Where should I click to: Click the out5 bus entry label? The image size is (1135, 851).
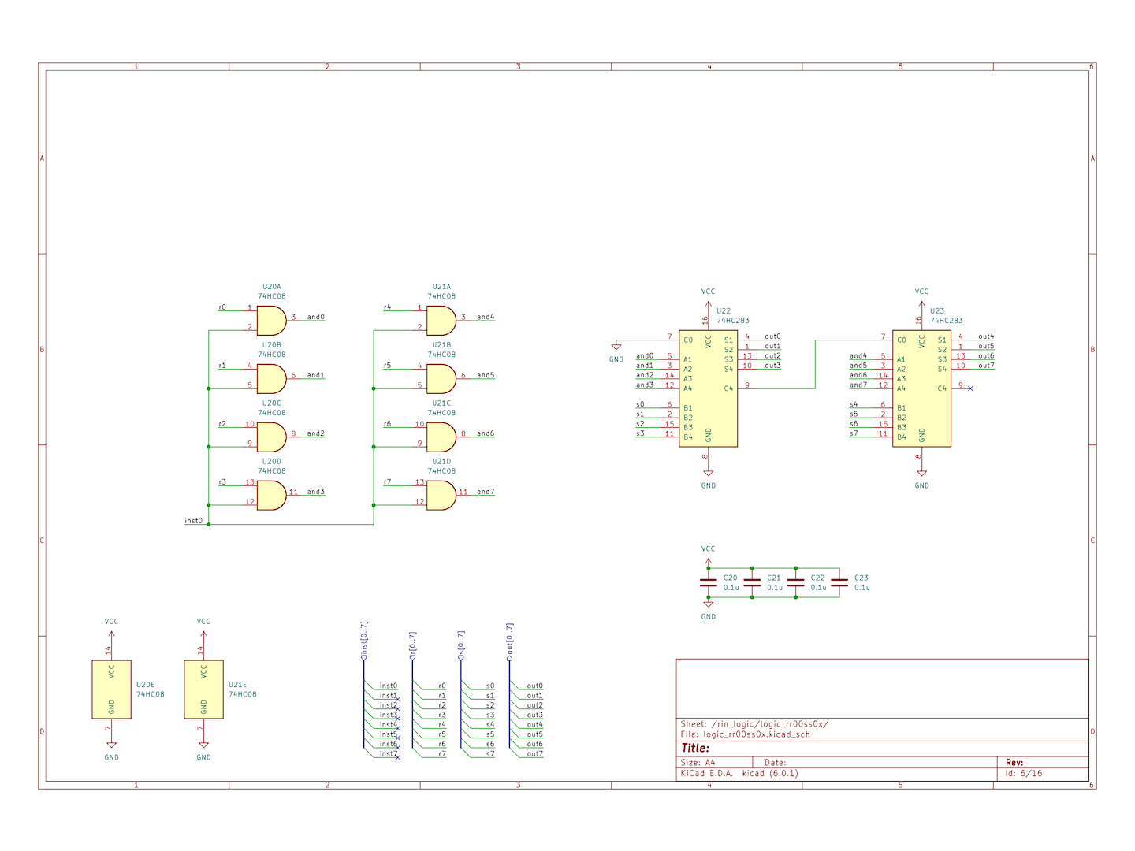[535, 734]
